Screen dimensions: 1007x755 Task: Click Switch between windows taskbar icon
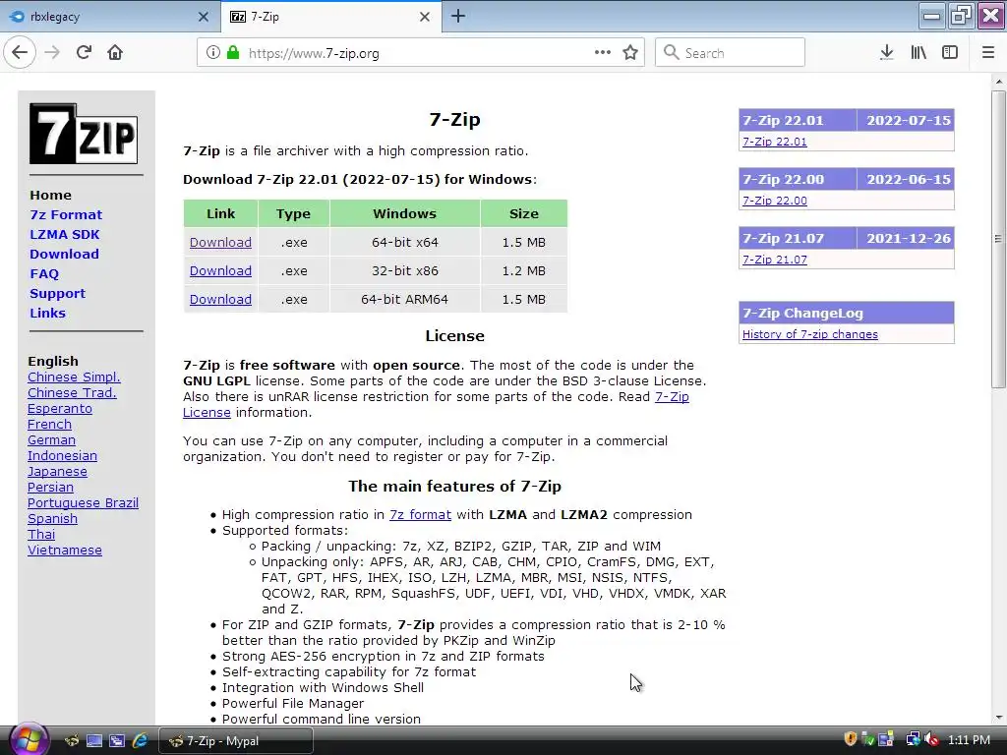click(x=117, y=741)
